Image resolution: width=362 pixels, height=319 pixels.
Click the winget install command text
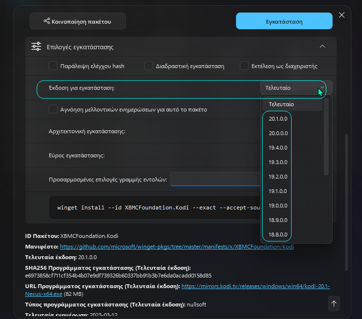pyautogui.click(x=159, y=208)
